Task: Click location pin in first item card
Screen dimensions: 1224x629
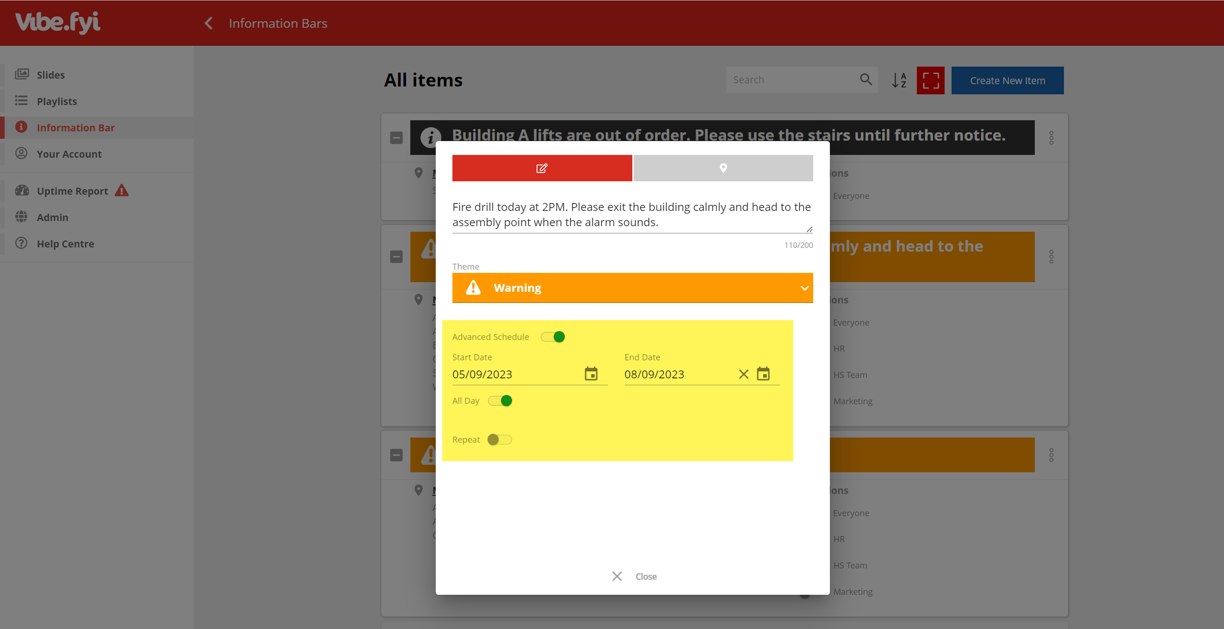Action: click(418, 173)
